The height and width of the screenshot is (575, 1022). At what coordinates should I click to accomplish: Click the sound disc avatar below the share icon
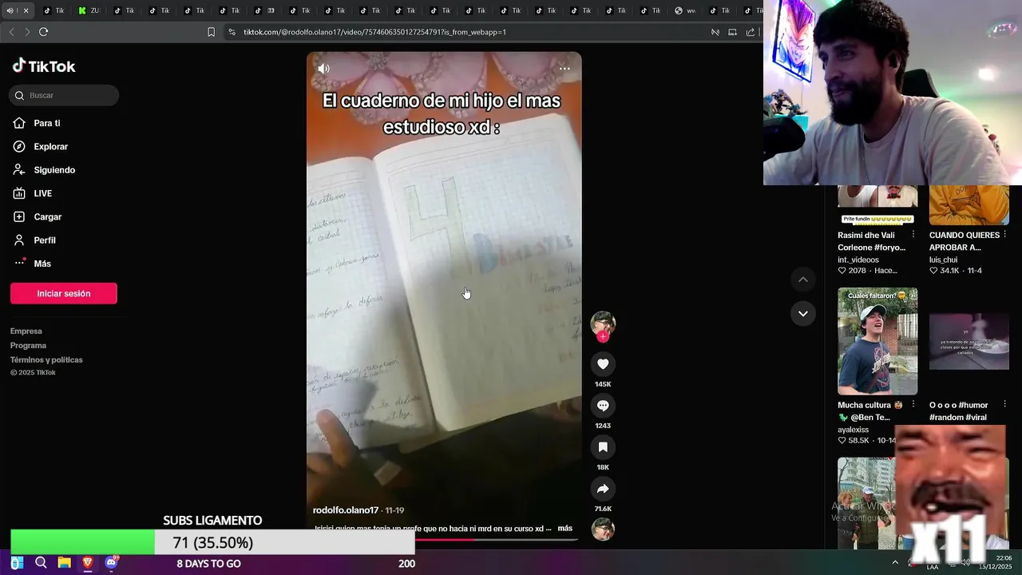[x=603, y=529]
